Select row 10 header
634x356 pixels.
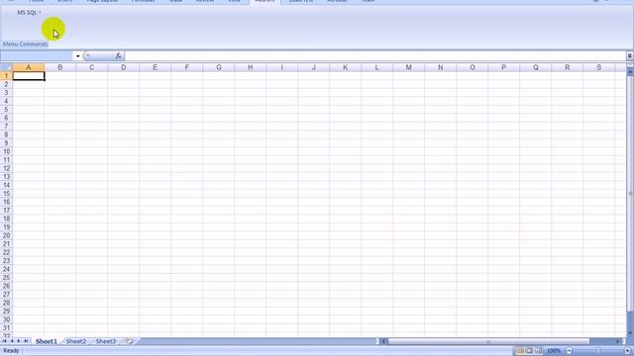pyautogui.click(x=6, y=151)
